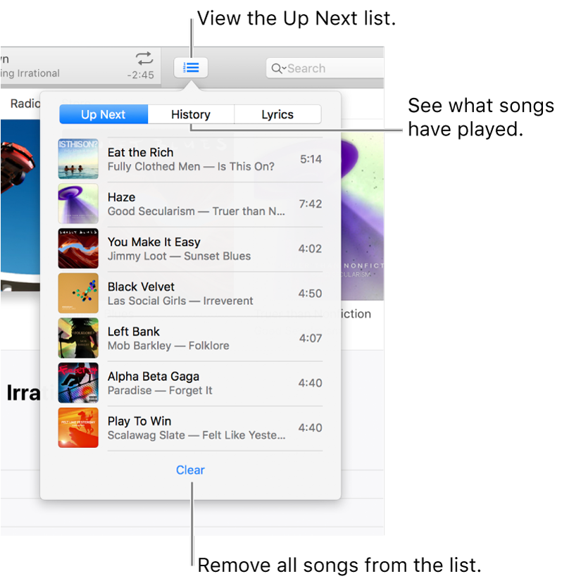Click the album artwork for Haze
This screenshot has width=581, height=581.
pyautogui.click(x=77, y=203)
